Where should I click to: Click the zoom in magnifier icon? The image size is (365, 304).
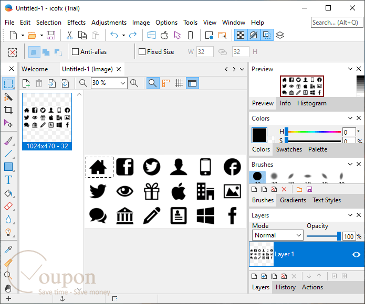point(134,83)
